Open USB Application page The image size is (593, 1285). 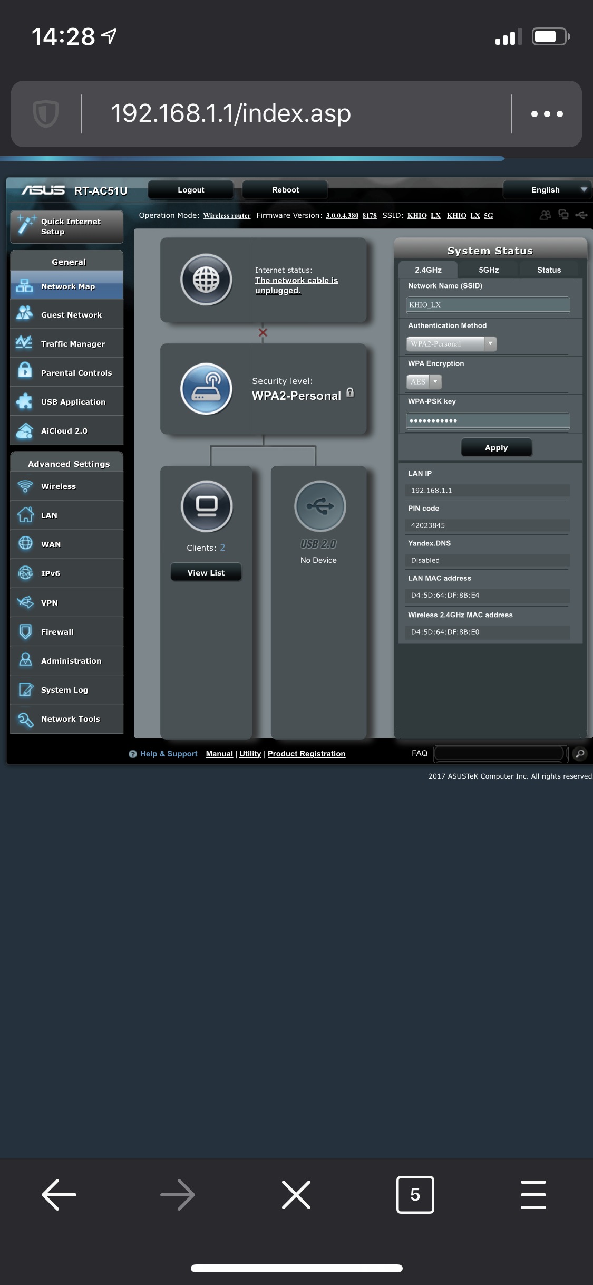(66, 401)
